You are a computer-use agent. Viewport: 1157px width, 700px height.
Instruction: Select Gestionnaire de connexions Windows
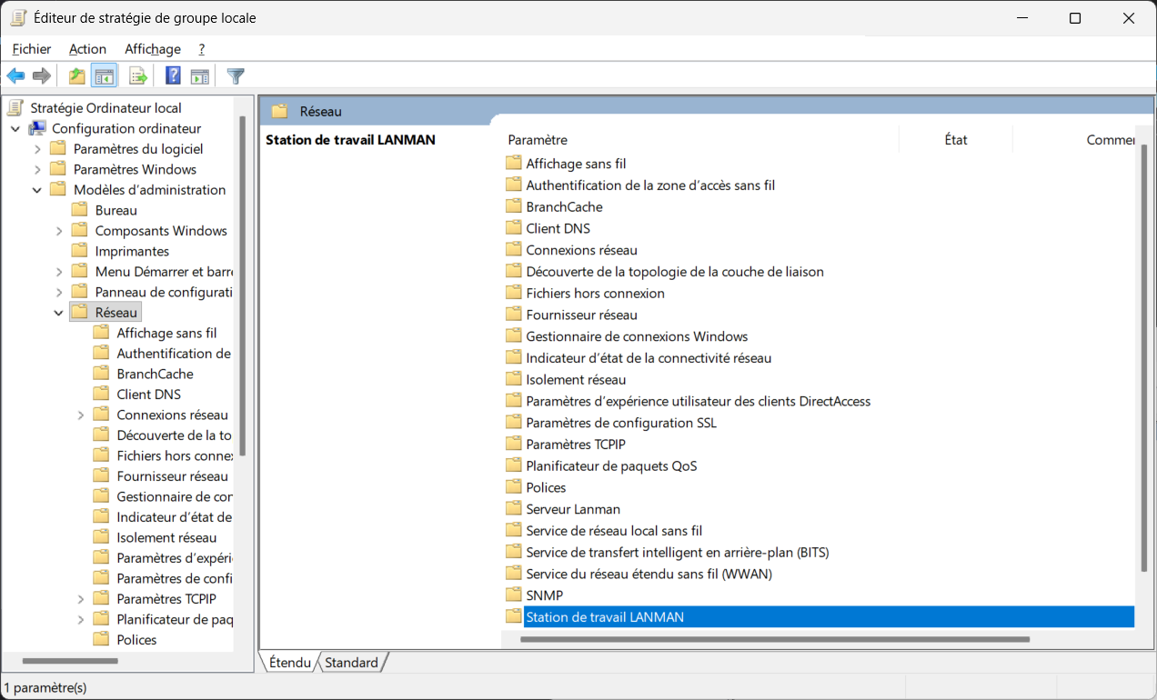pos(637,336)
